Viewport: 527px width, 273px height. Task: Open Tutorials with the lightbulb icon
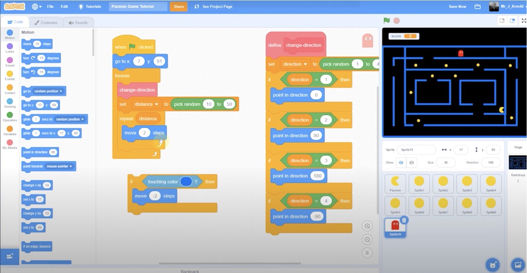coord(90,7)
